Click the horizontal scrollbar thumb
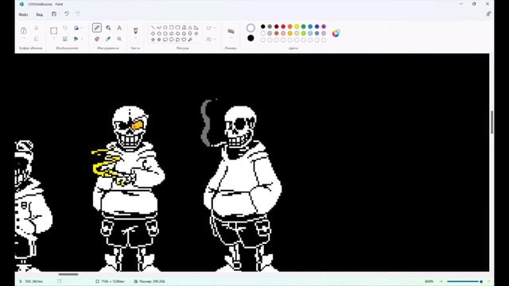This screenshot has height=286, width=509. (68, 274)
